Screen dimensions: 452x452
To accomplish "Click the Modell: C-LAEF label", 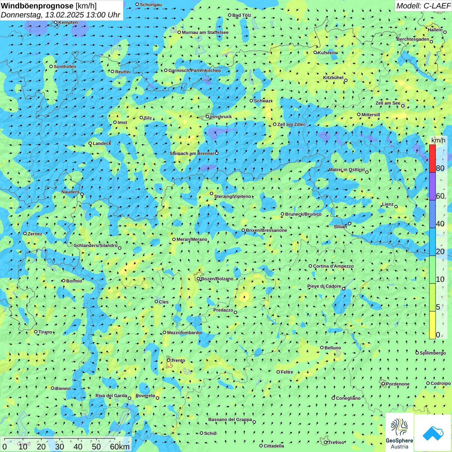I will tap(423, 6).
